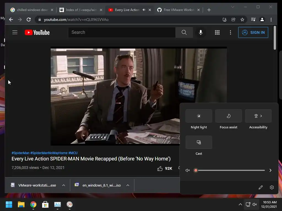Viewport: 282px width, 211px height.
Task: Open Chrome three-dot menu
Action: click(x=271, y=20)
